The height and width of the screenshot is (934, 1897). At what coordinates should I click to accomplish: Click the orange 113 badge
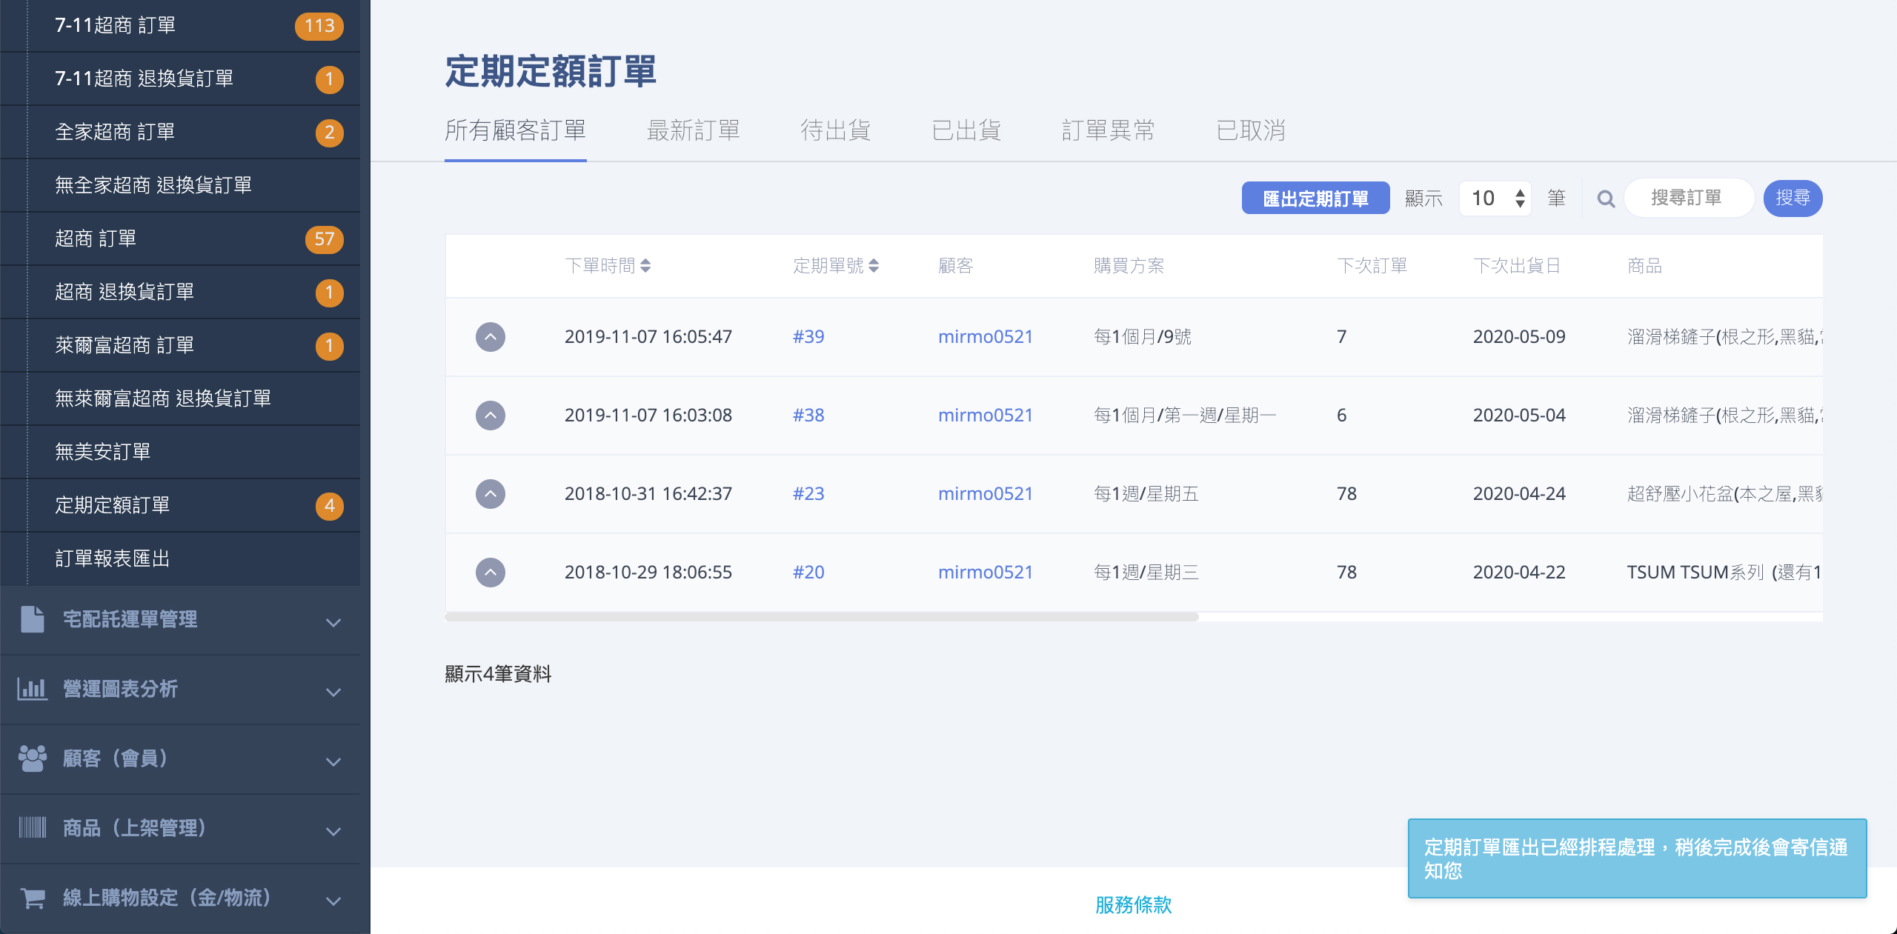[x=319, y=26]
